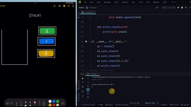The width and height of the screenshot is (191, 107).
Task: Open the user account icon dropdown
Action: click(157, 7)
